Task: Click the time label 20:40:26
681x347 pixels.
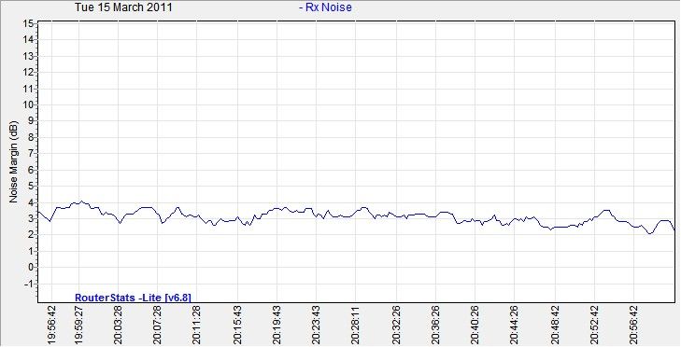Action: tap(475, 325)
